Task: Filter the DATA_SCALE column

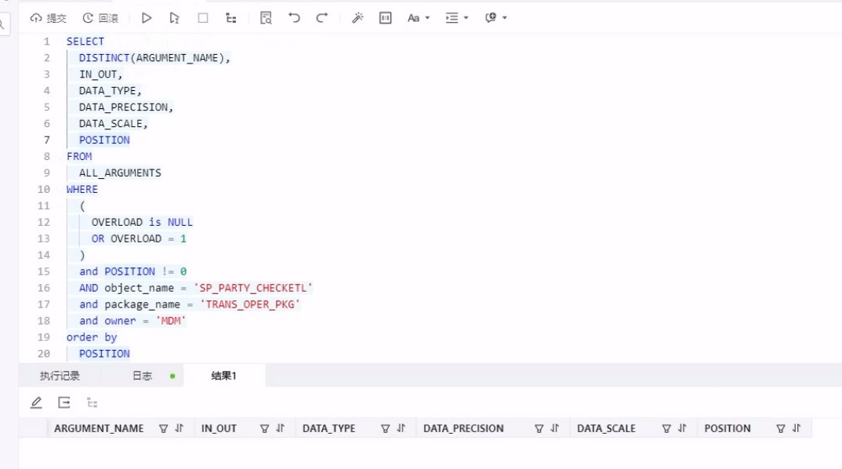Action: pos(666,428)
